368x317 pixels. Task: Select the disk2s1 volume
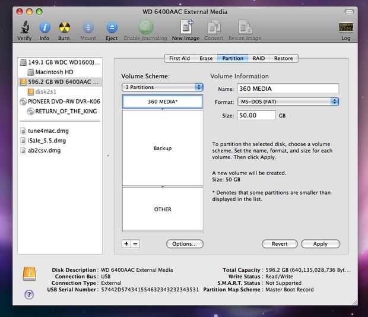60,92
